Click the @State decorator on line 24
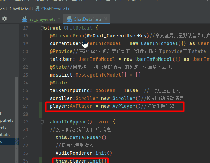Screen dimensions: 210x163 pos(58,83)
